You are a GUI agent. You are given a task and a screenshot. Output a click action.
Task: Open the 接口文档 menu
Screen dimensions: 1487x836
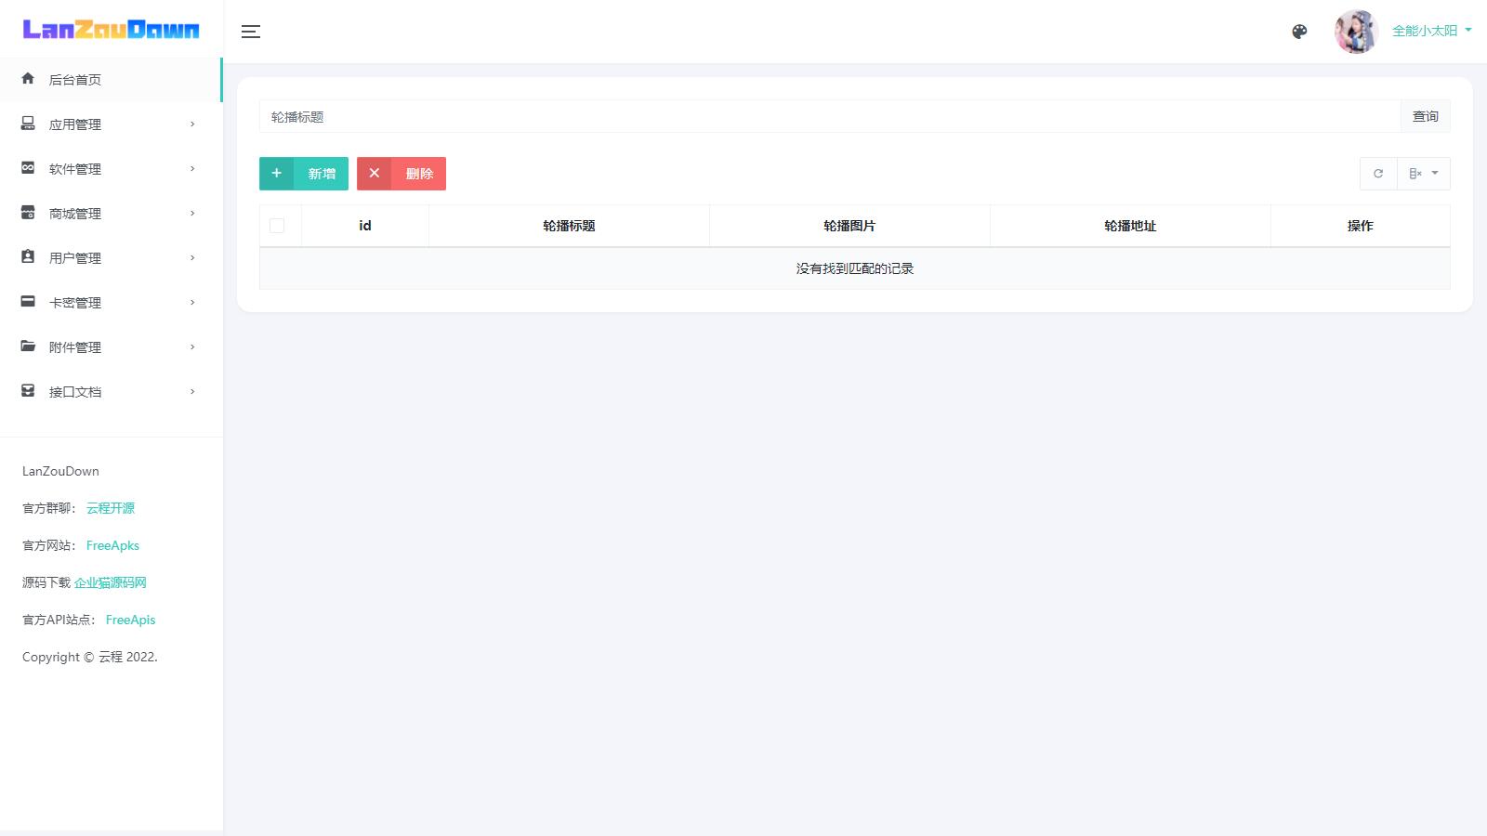click(111, 392)
